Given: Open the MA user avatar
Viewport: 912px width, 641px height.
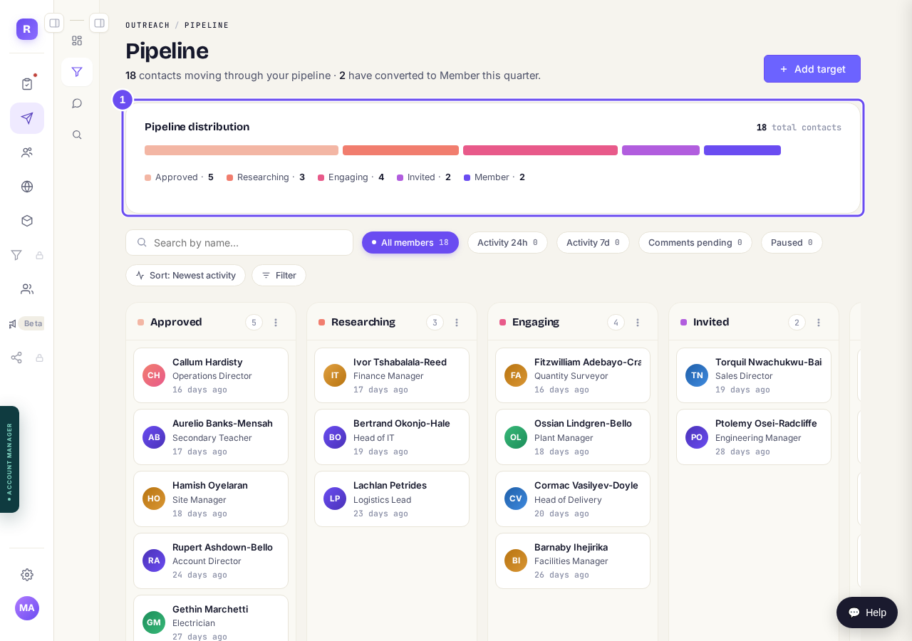Looking at the screenshot, I should click(27, 608).
